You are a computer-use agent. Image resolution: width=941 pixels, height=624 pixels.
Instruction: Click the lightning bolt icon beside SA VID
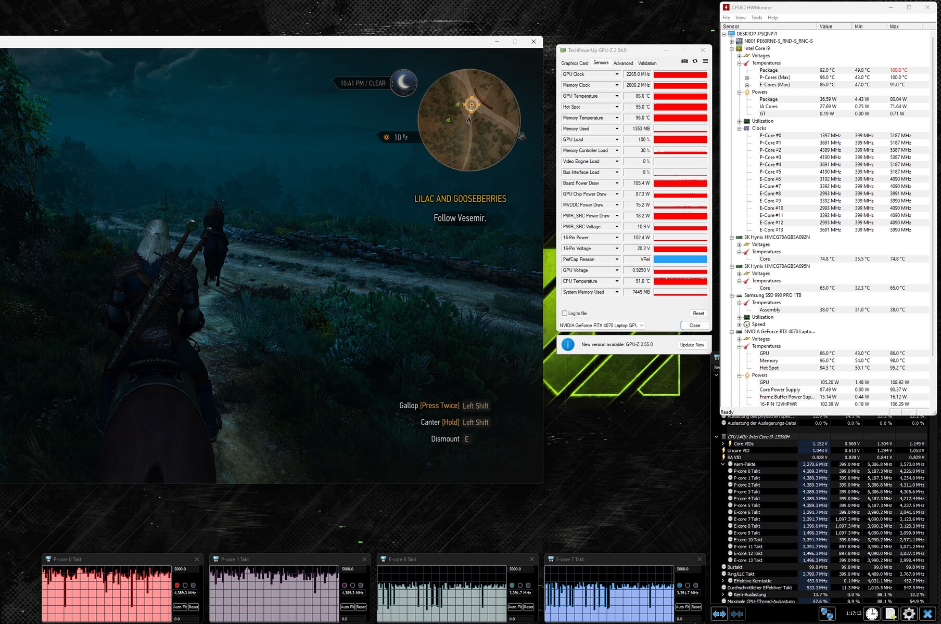pos(723,457)
